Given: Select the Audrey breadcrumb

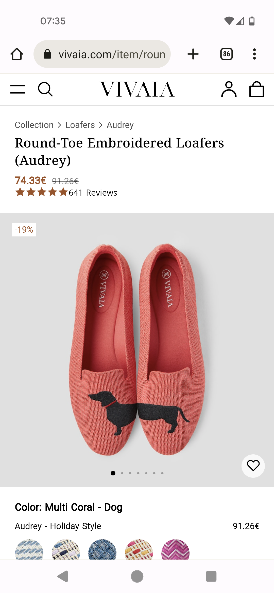Looking at the screenshot, I should 120,125.
